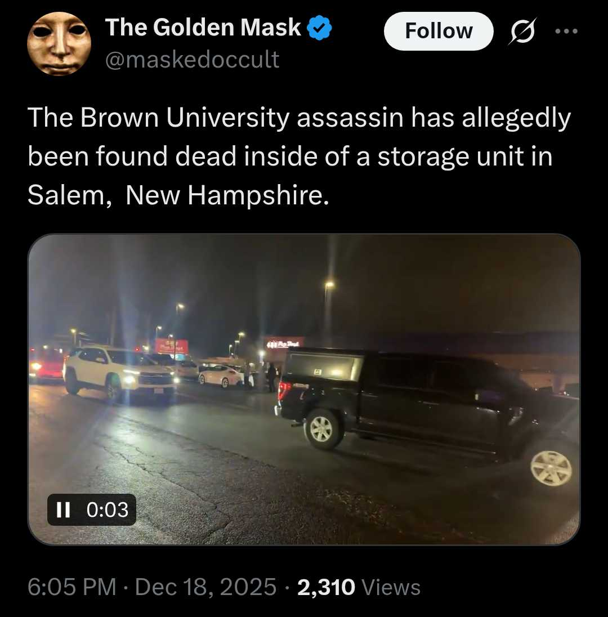This screenshot has width=608, height=617.
Task: Open The Golden Mask profile avatar
Action: click(x=59, y=44)
